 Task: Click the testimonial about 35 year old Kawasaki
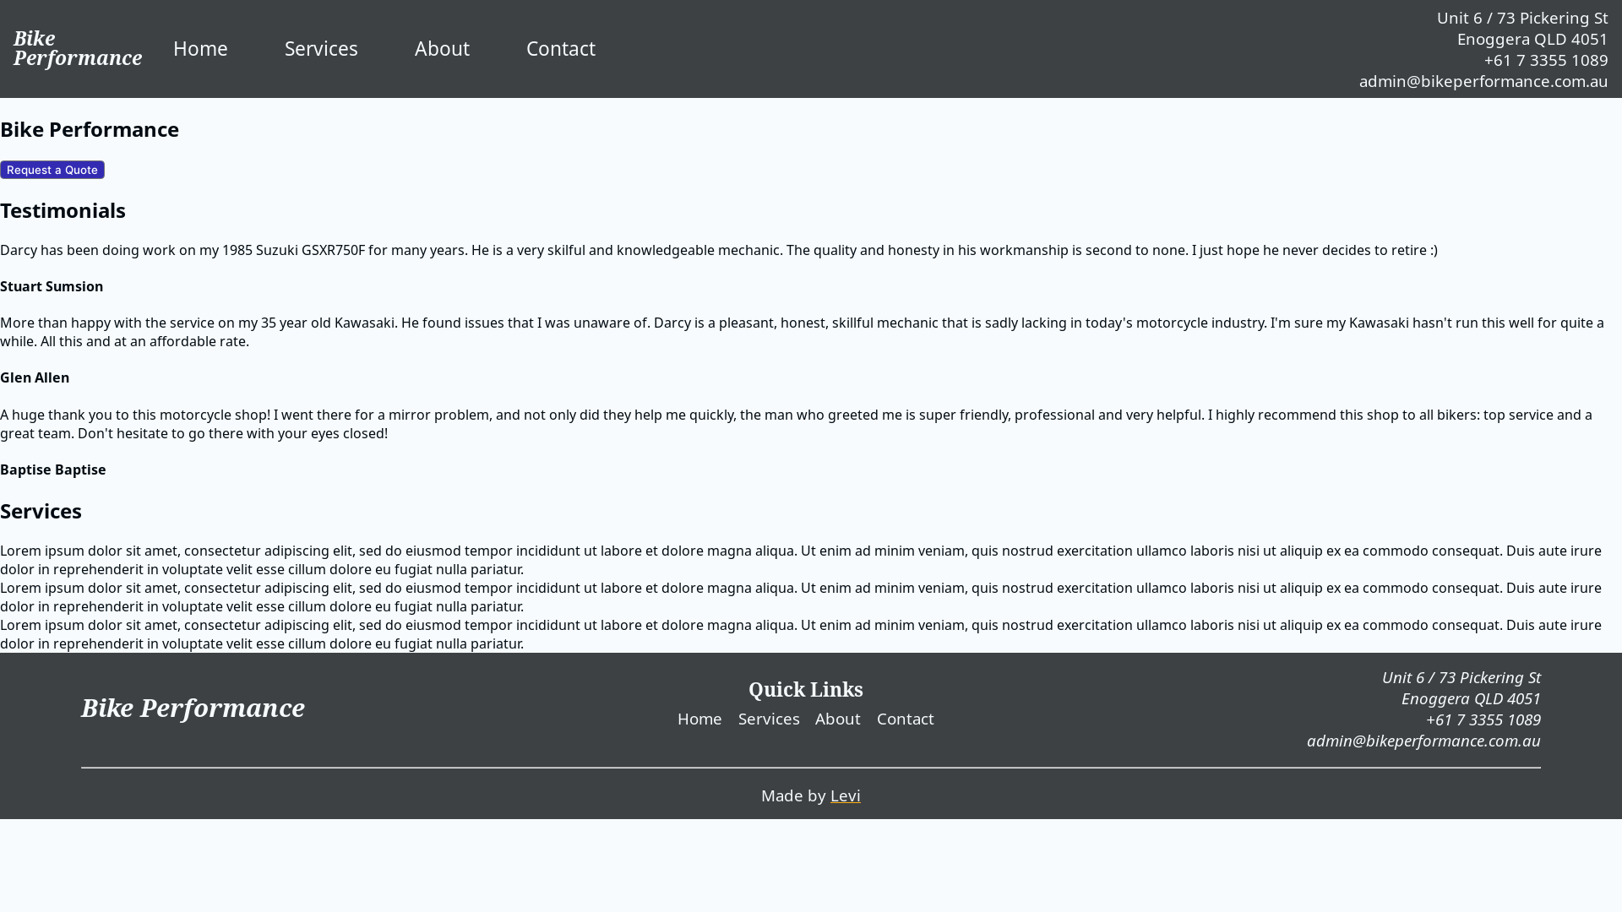(x=803, y=332)
